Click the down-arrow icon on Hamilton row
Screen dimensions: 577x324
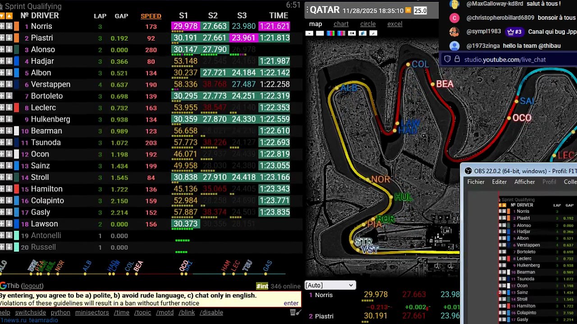9,189
